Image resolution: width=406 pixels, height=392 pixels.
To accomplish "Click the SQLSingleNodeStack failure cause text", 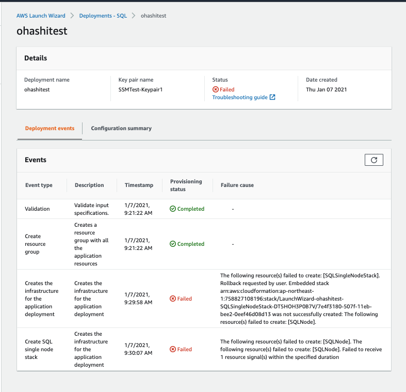I will coord(300,299).
